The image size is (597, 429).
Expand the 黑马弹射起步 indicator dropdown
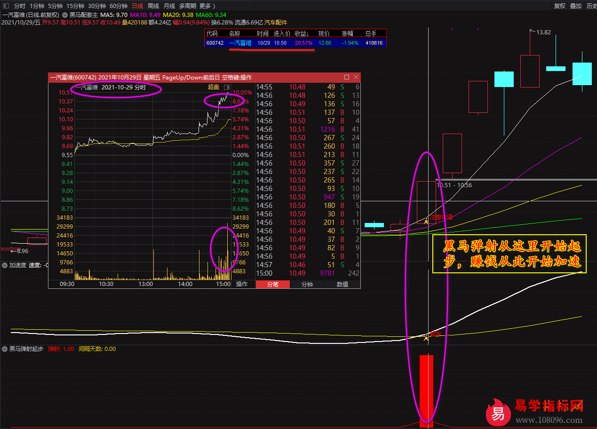pyautogui.click(x=5, y=349)
